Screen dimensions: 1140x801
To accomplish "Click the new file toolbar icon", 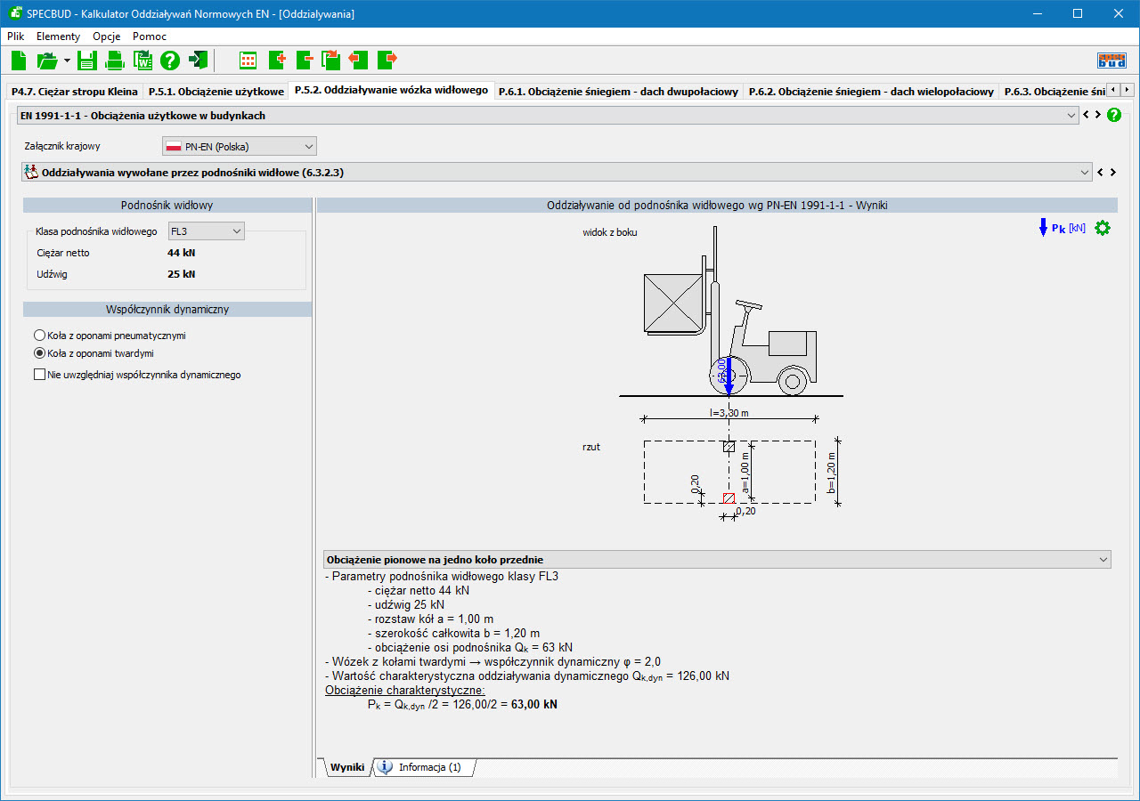I will click(x=19, y=61).
